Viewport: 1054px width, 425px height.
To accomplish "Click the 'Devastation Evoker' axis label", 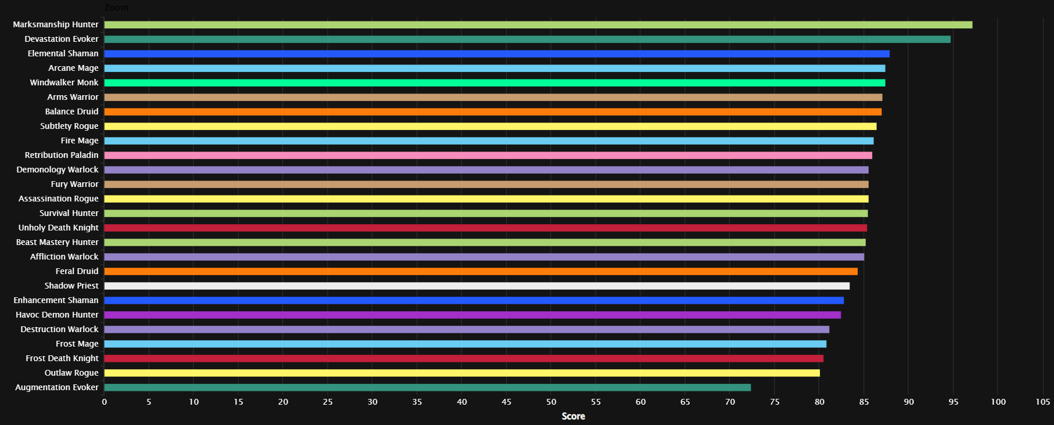I will [62, 39].
